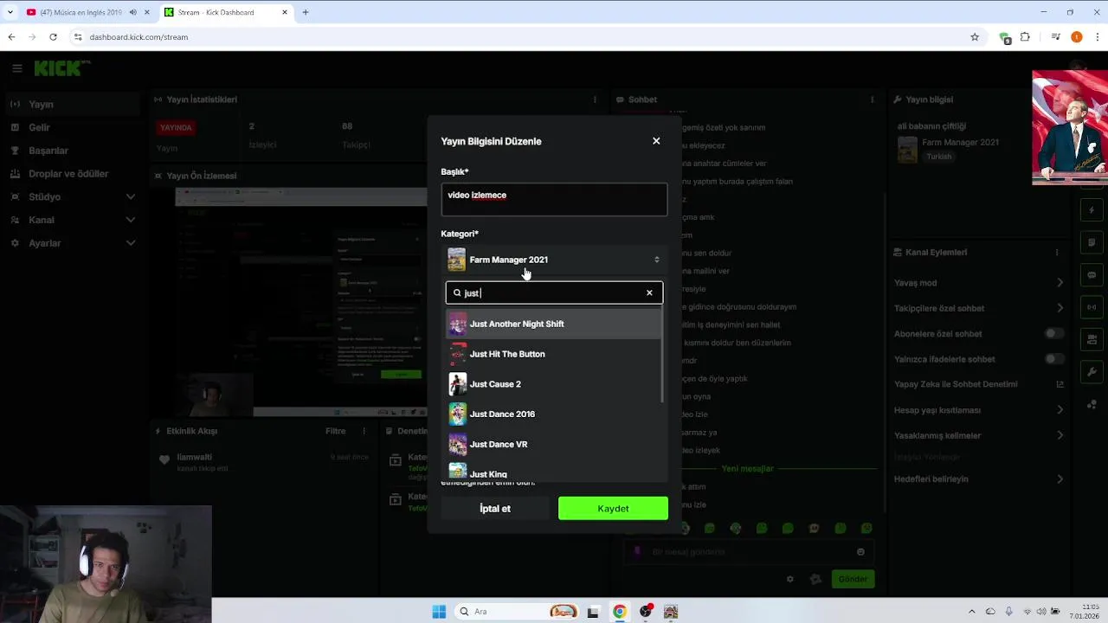Click the Gönder send button
The image size is (1108, 623).
853,579
